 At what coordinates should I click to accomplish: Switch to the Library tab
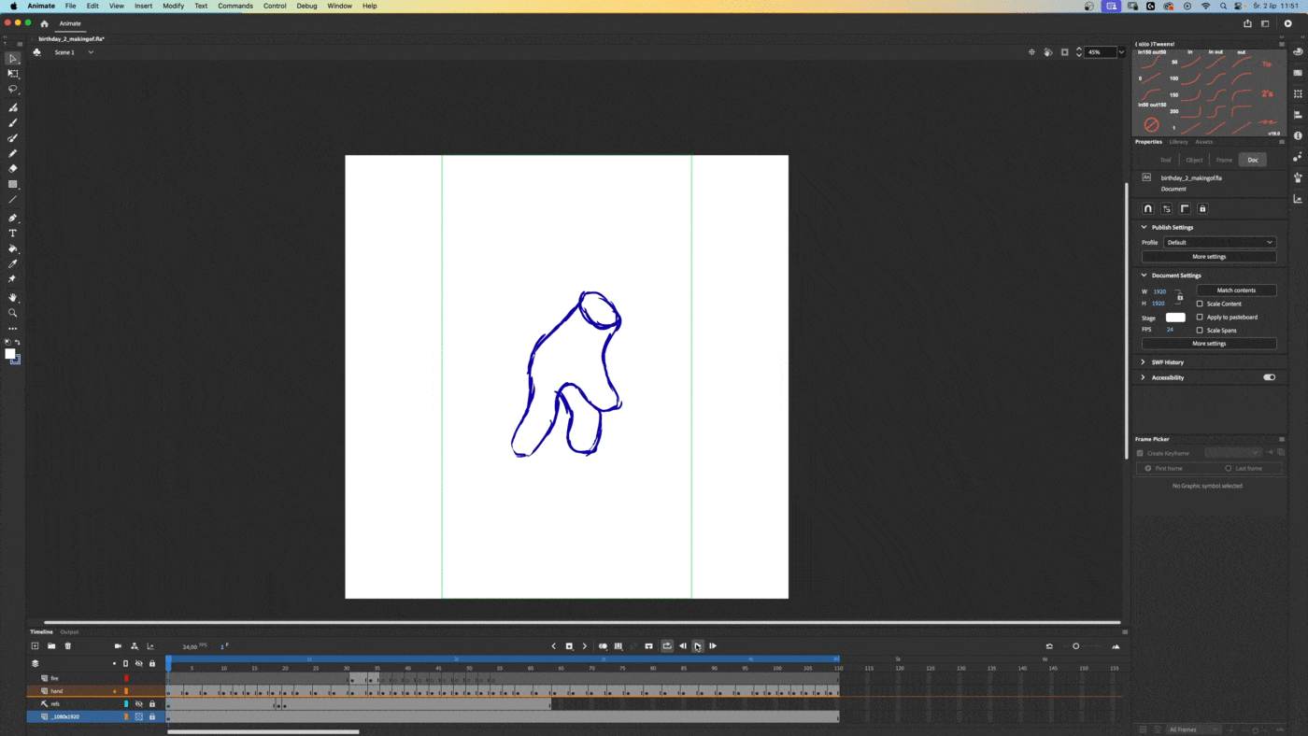(x=1178, y=142)
